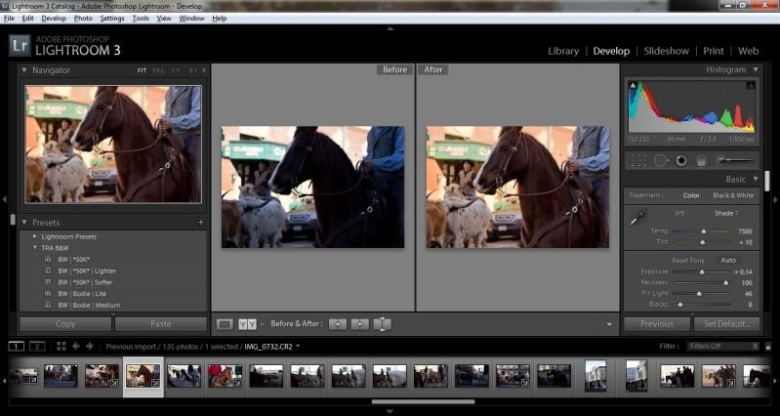Image resolution: width=780 pixels, height=416 pixels.
Task: Expand the Lightroom Presets folder
Action: coord(36,236)
